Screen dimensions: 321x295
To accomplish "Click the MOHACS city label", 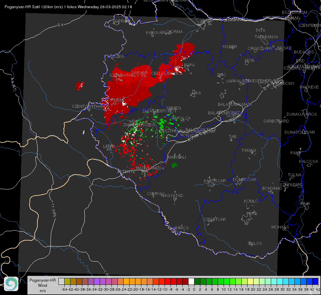I will pos(280,227).
